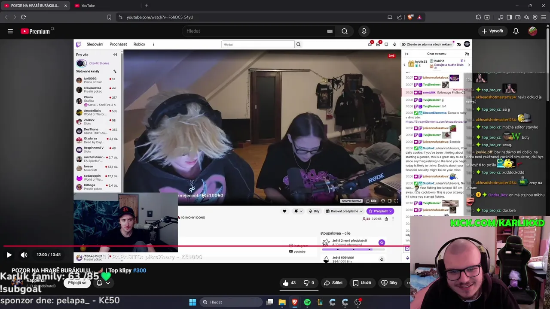Open Task View on the taskbar

[x=269, y=302]
